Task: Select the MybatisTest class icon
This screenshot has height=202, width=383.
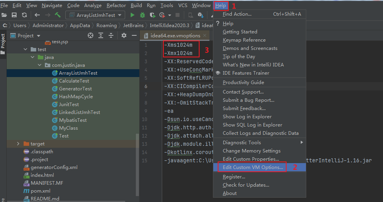Action: (x=55, y=120)
